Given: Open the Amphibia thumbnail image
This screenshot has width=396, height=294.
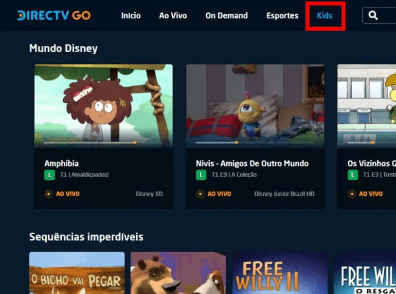Looking at the screenshot, I should coord(104,106).
